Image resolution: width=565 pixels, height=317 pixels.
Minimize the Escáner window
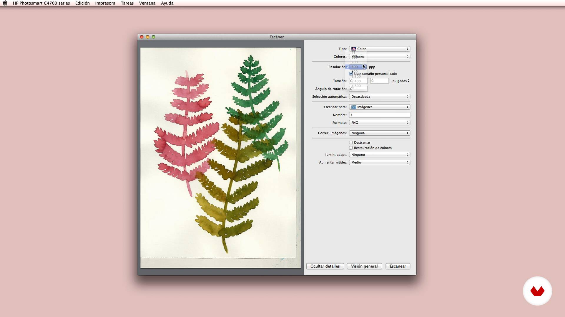[x=147, y=37]
